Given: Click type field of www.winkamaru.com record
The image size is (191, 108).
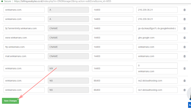Looking at the screenshot, I should [68, 38].
